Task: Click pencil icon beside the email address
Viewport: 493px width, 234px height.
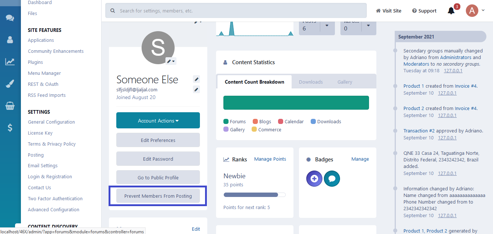Action: click(196, 89)
